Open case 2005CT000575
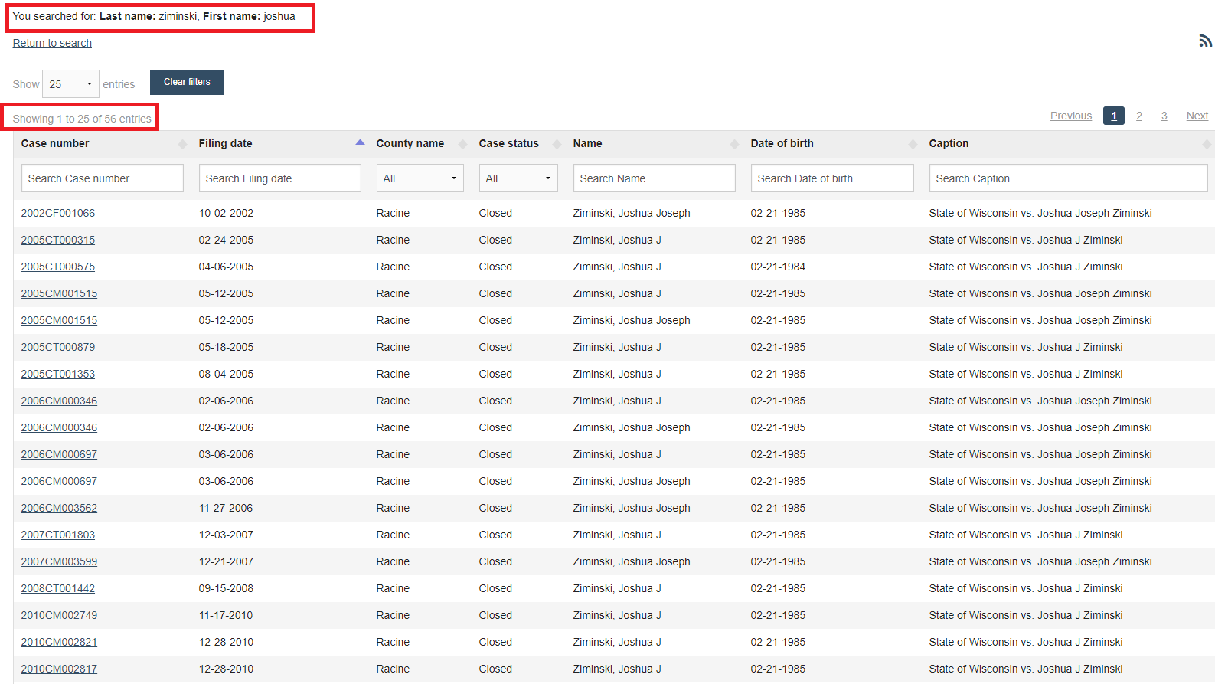1215x684 pixels. click(x=58, y=267)
